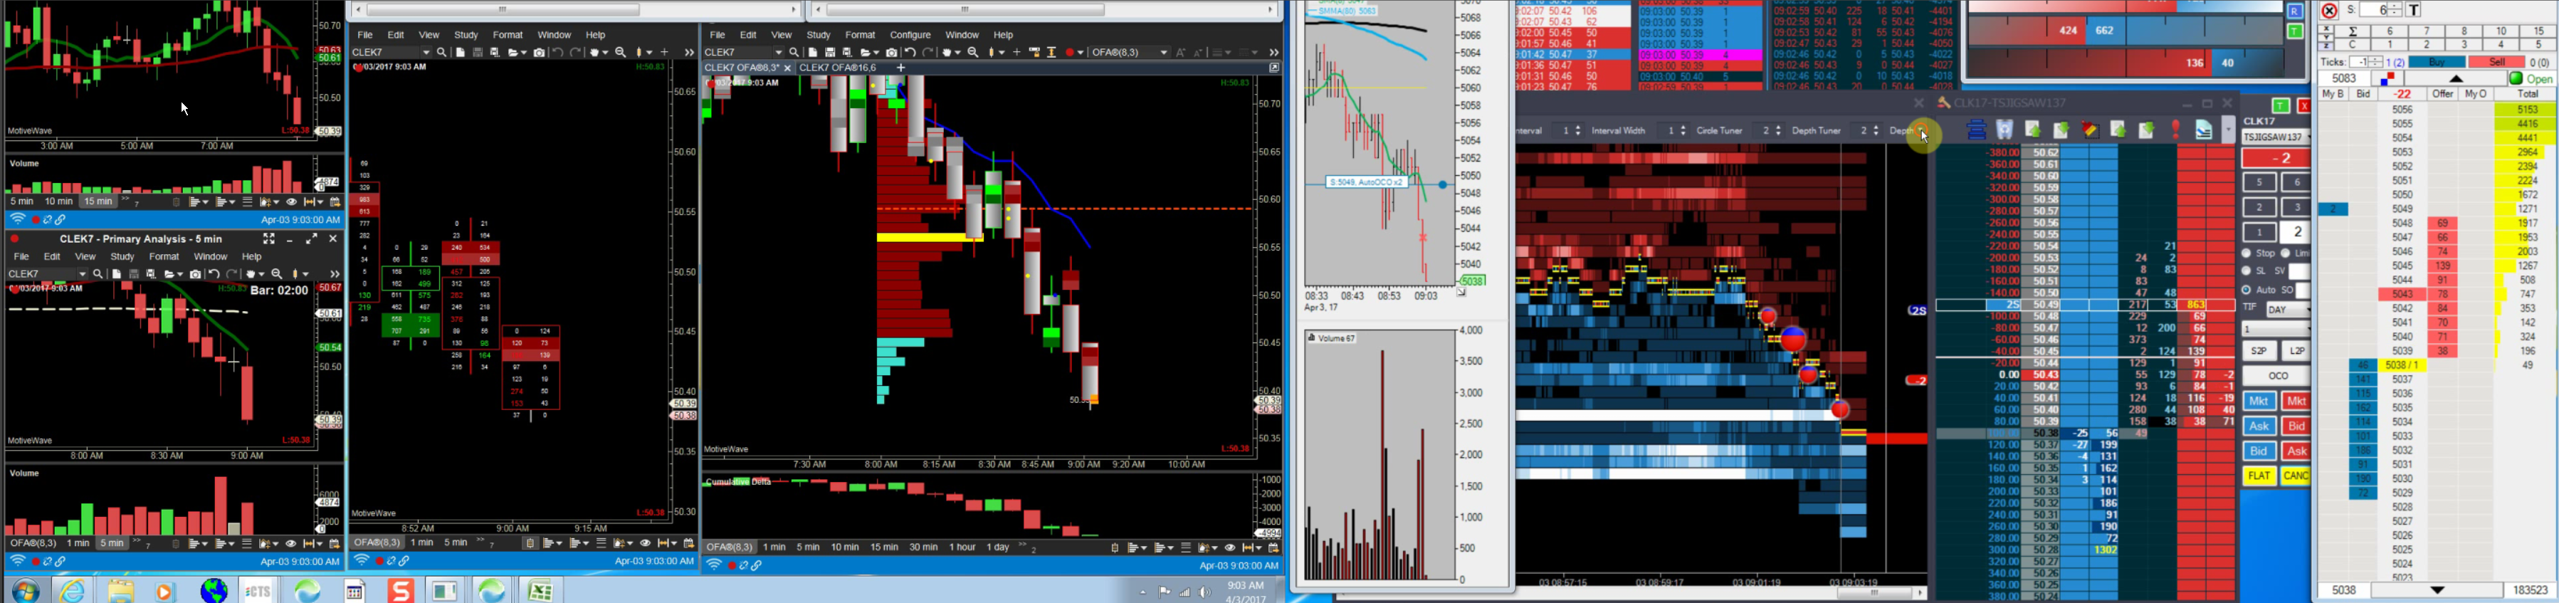Expand the toolbar overflow chevron in the Primary Analysis window
2559x603 pixels.
[x=334, y=274]
